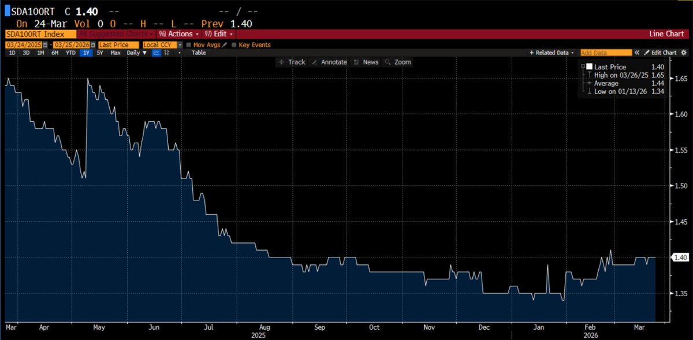
Task: Click the 1.65 y-axis label
Action: (x=681, y=79)
